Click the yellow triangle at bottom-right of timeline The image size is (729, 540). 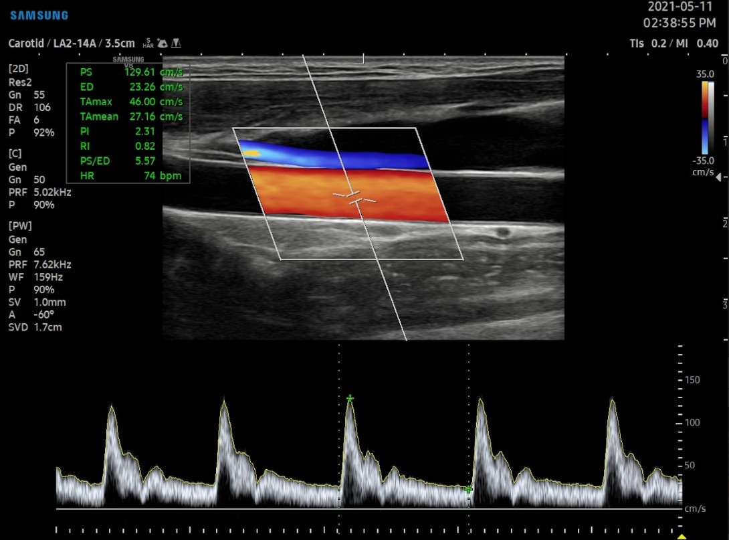(x=682, y=536)
